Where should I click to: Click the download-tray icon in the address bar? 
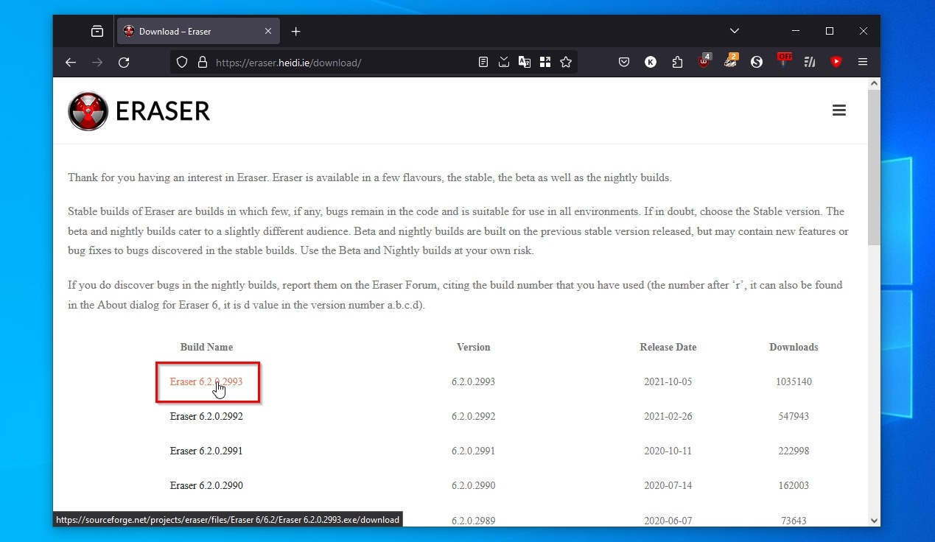point(504,63)
